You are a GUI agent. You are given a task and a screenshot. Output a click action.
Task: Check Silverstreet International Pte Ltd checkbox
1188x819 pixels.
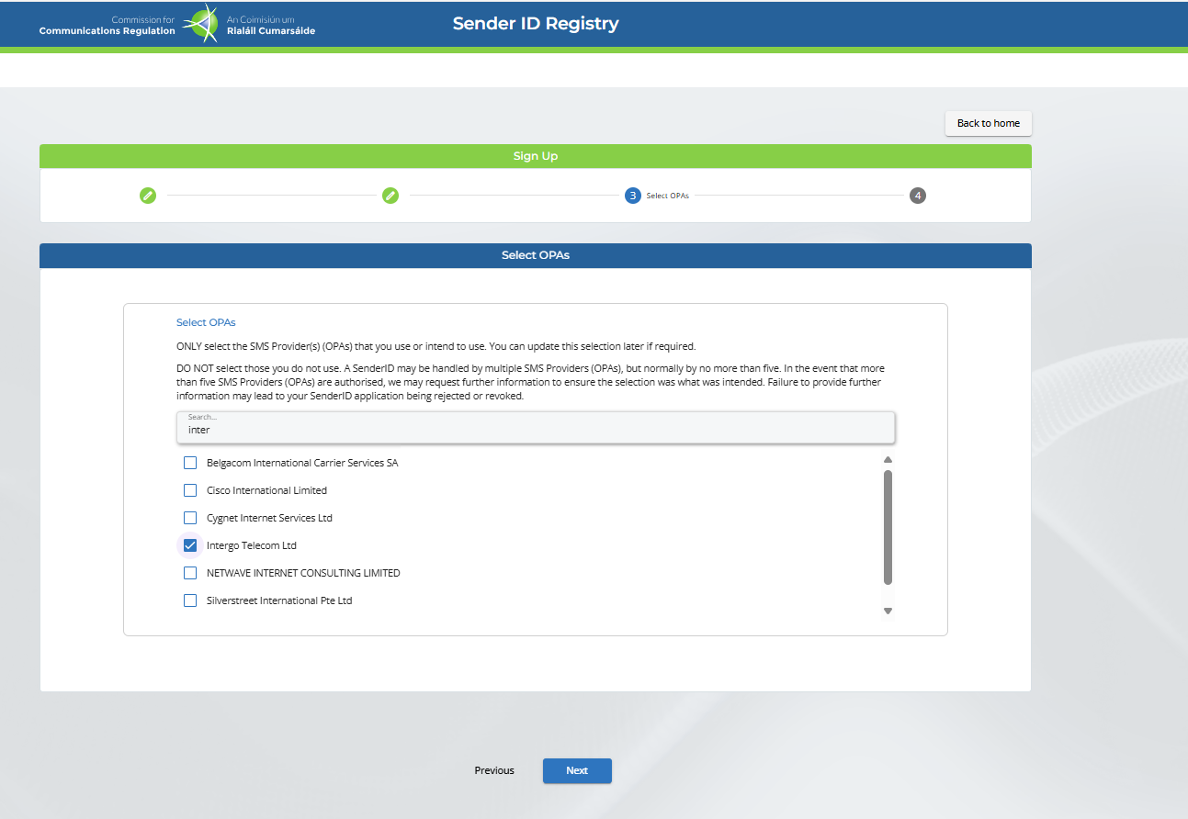(190, 600)
